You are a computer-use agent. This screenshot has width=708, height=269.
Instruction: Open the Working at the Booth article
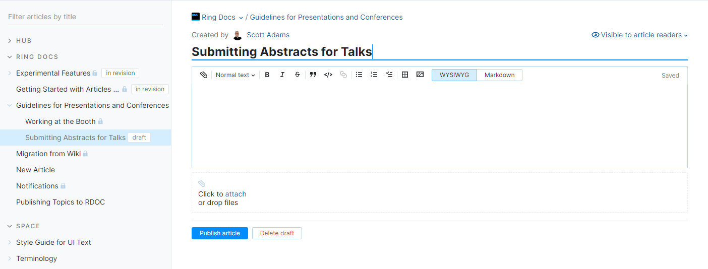click(x=60, y=121)
